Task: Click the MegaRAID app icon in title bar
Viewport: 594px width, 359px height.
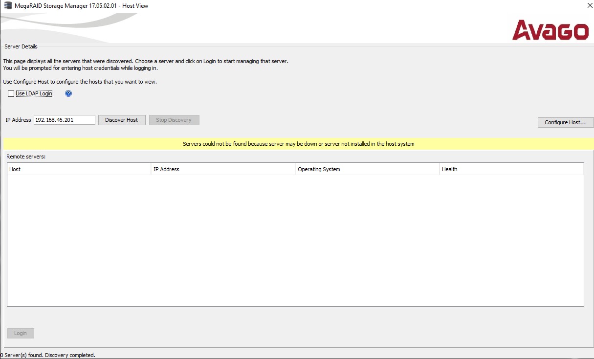Action: (x=8, y=6)
